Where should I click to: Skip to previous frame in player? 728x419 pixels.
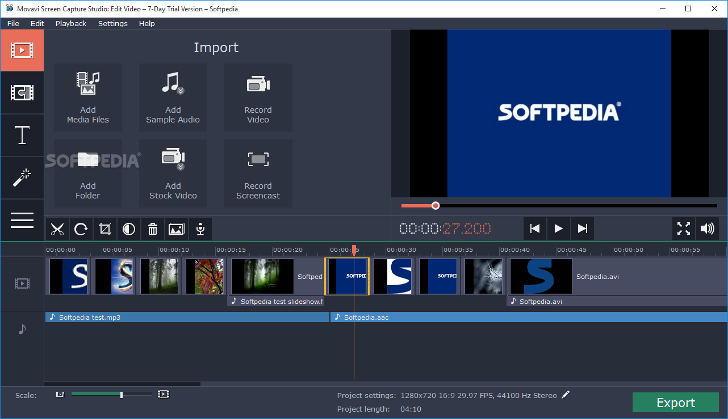click(x=535, y=228)
